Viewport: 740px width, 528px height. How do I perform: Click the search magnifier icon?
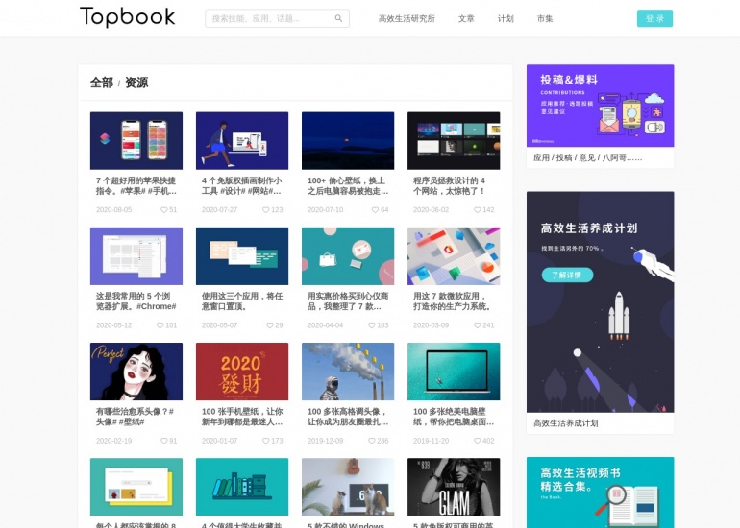[x=338, y=18]
